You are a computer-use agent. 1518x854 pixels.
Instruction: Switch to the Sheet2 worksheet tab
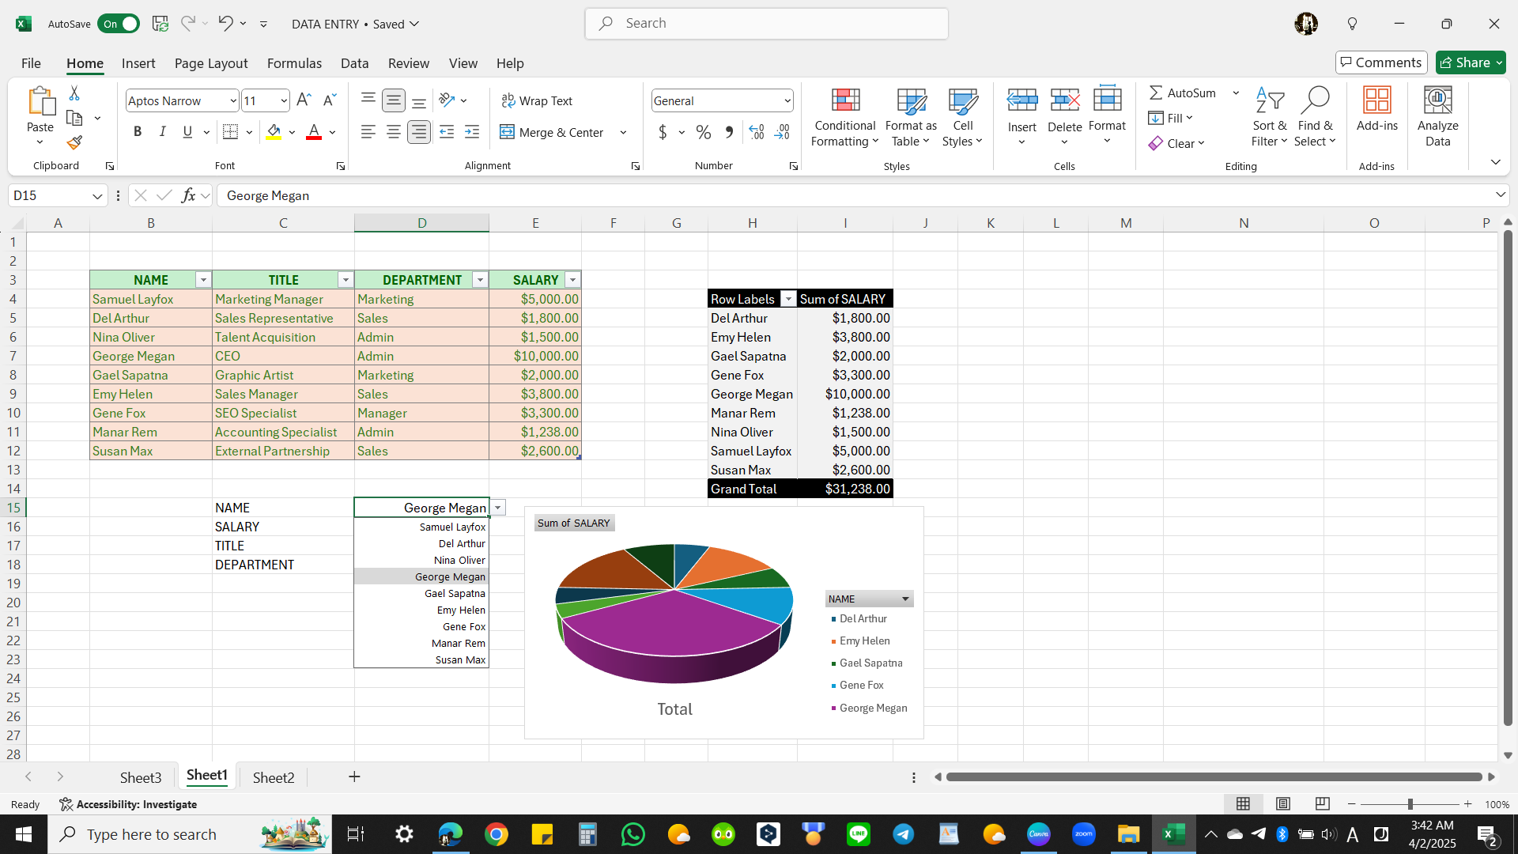coord(274,777)
